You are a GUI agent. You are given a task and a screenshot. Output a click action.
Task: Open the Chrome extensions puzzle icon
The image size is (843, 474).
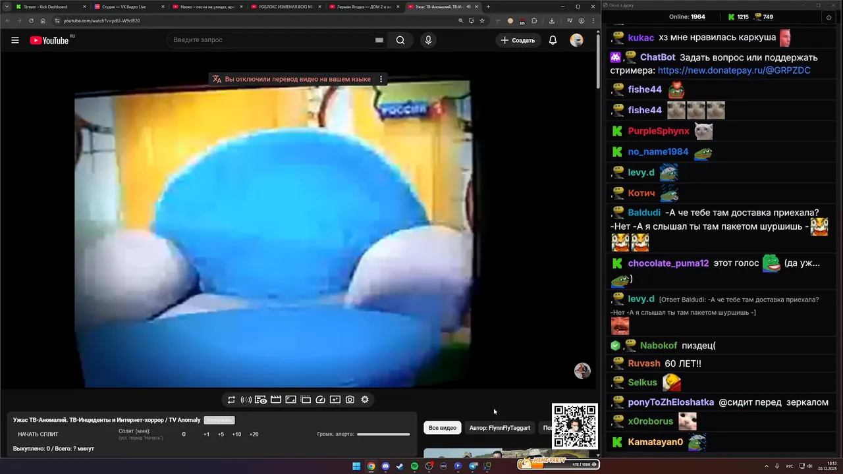coord(535,20)
